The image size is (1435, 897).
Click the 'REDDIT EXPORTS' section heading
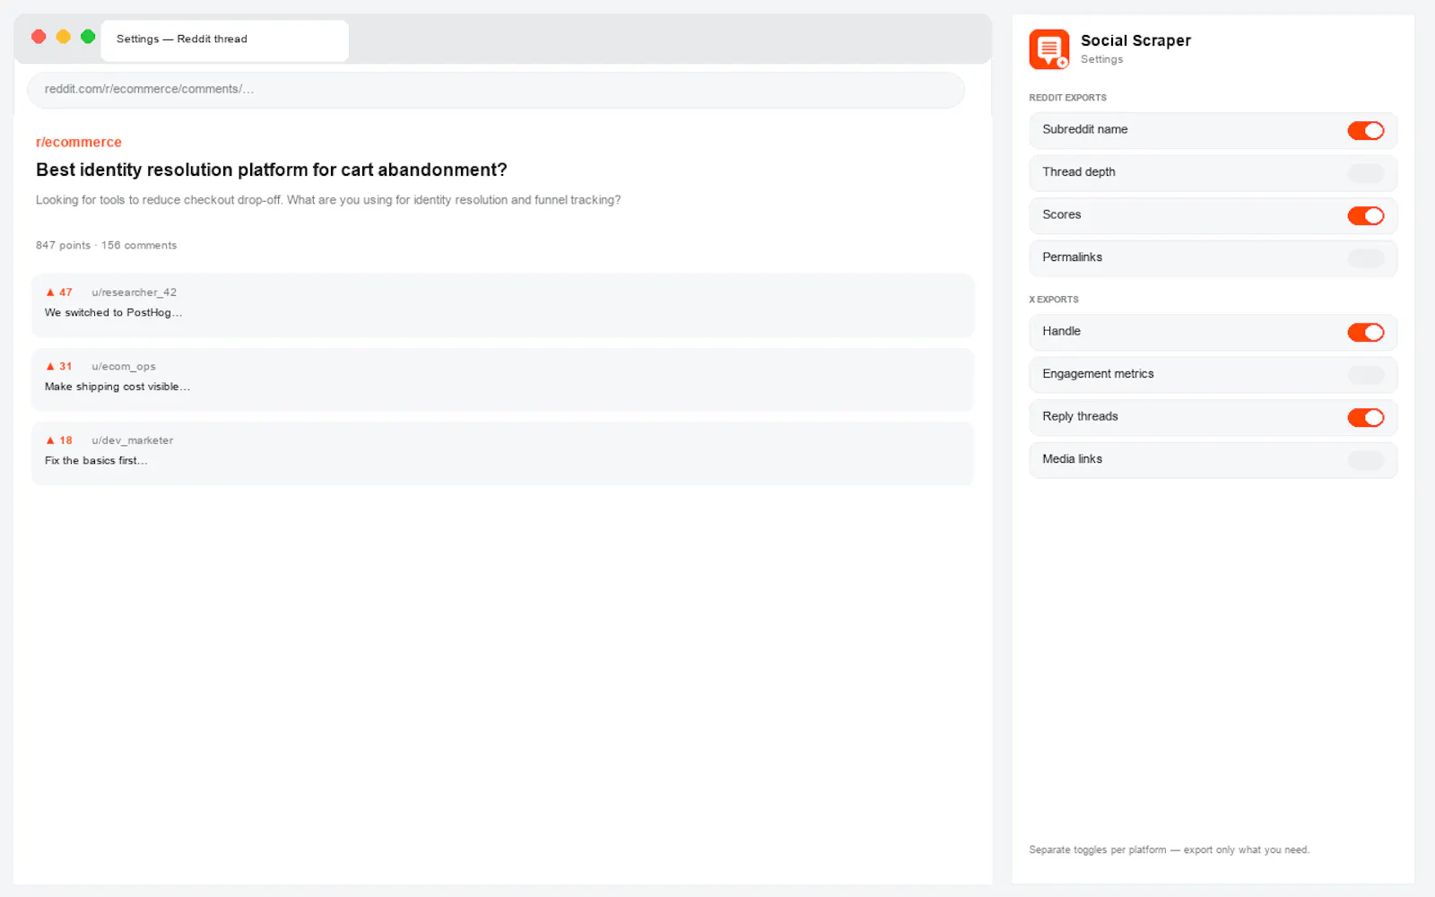coord(1067,98)
